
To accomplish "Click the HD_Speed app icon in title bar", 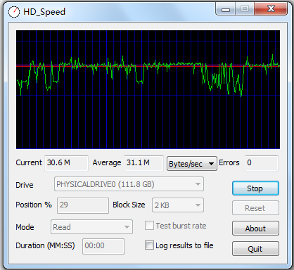I will click(14, 12).
